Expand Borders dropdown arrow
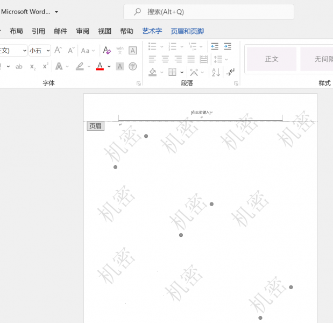The height and width of the screenshot is (323, 333). click(x=182, y=73)
